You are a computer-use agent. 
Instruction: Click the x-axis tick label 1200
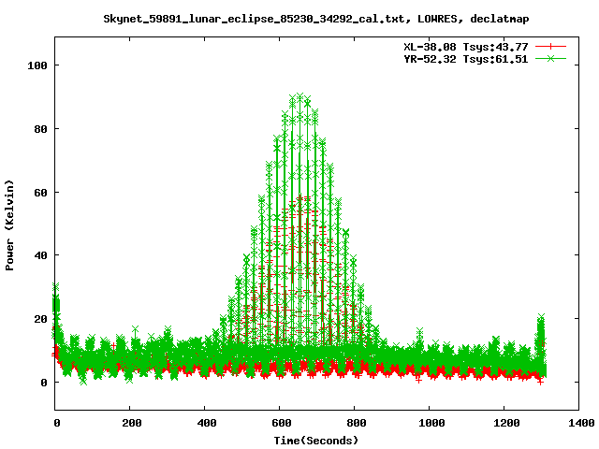click(x=505, y=423)
